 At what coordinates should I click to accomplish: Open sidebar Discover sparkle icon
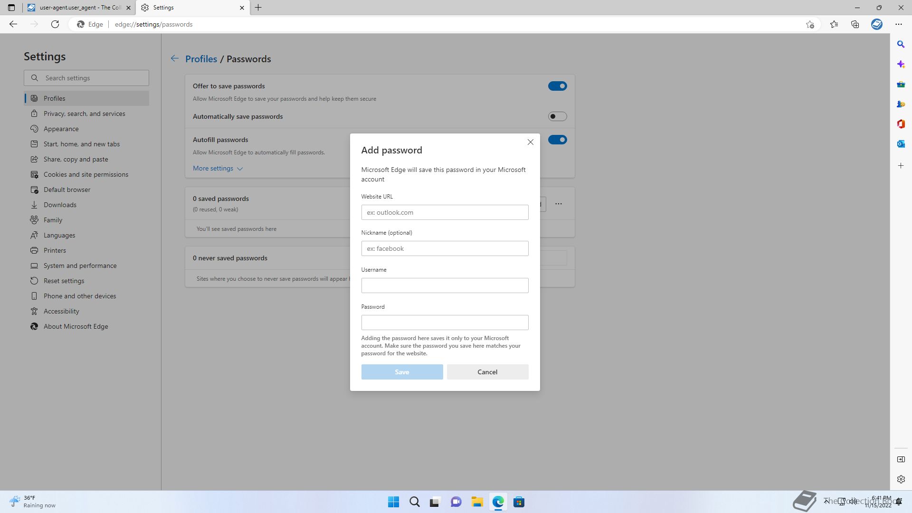click(x=901, y=64)
